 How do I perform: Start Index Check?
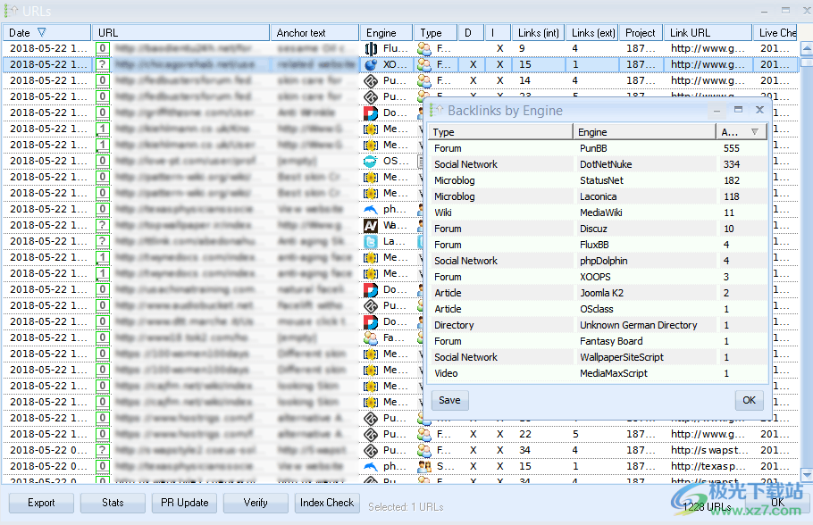(x=327, y=503)
